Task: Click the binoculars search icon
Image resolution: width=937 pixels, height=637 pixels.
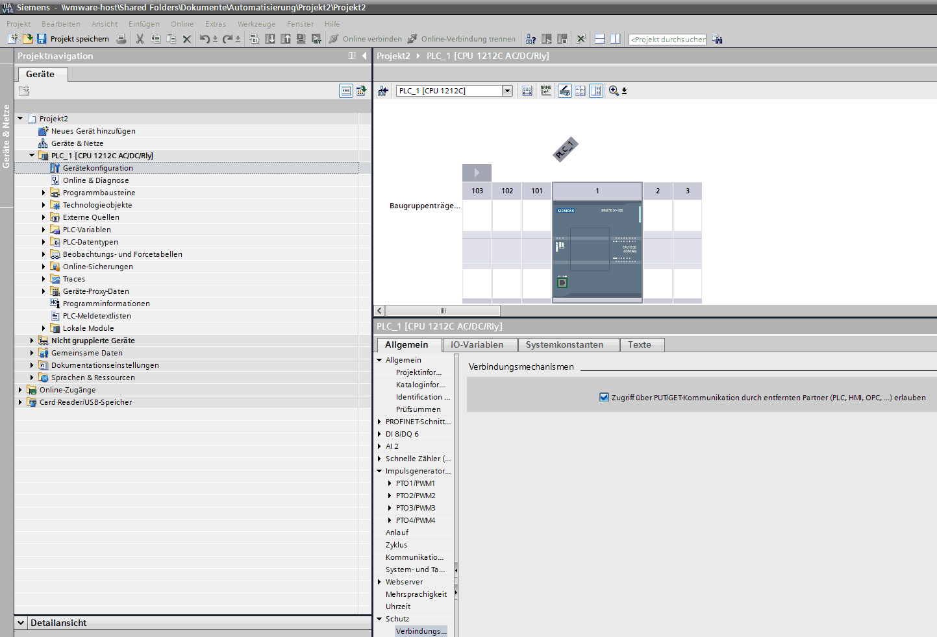Action: pyautogui.click(x=718, y=39)
